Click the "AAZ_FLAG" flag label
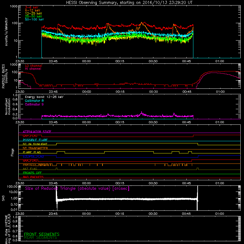This screenshot has width=244, height=244. [x=30, y=169]
